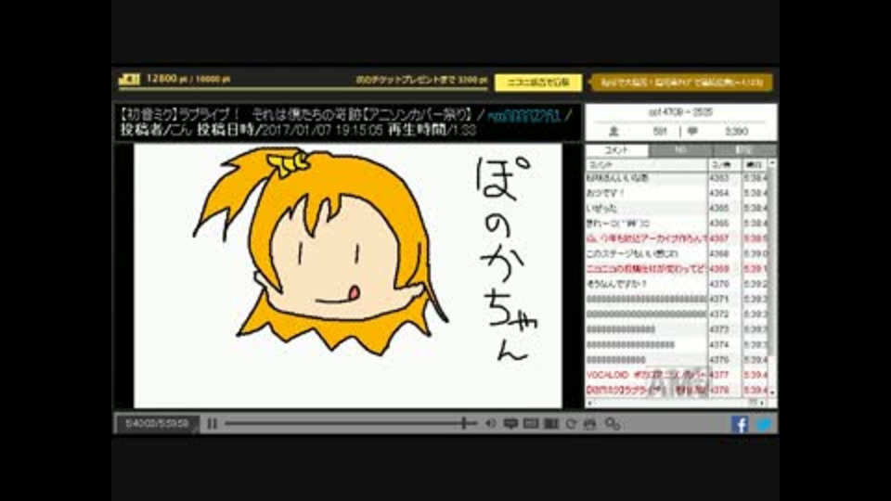Select the red comment number 4367
Screen dimensions: 891x501
677,238
